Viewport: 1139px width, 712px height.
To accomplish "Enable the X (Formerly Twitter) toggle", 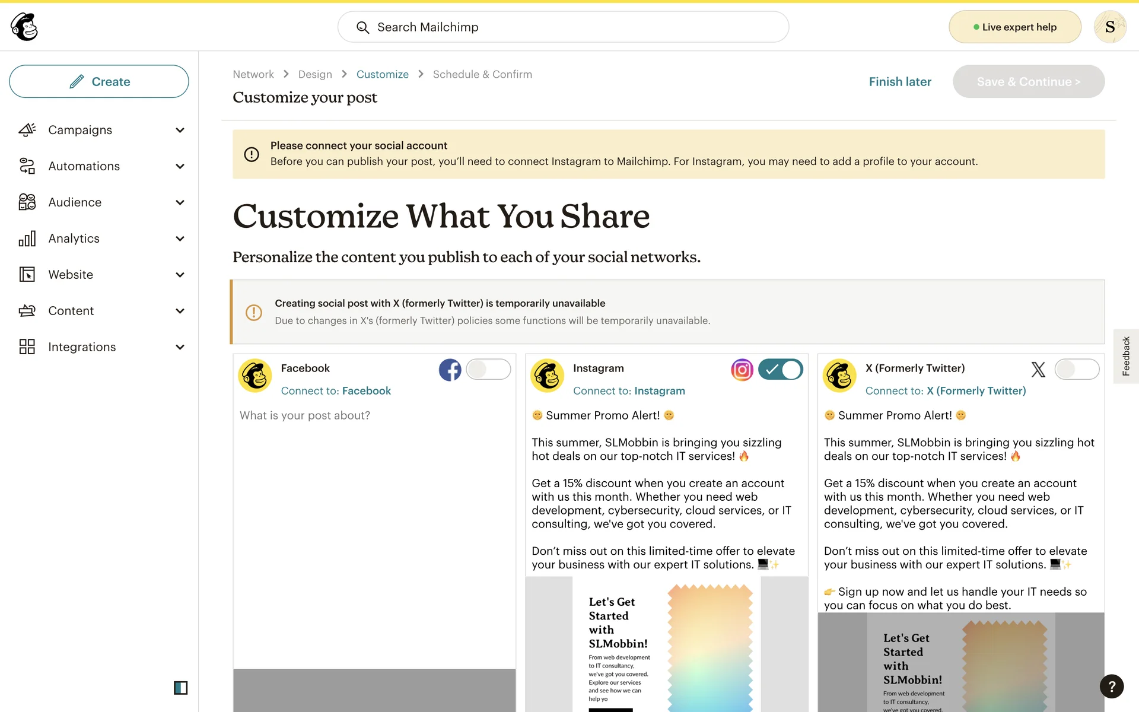I will 1076,370.
